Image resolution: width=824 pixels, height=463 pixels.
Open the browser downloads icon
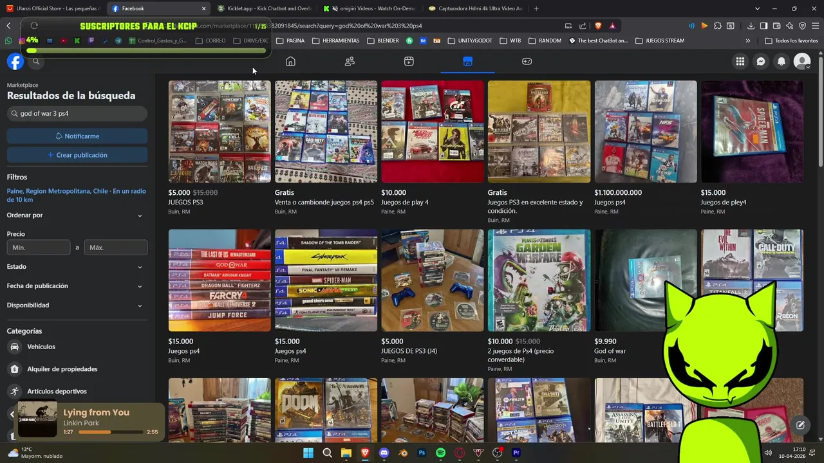751,26
